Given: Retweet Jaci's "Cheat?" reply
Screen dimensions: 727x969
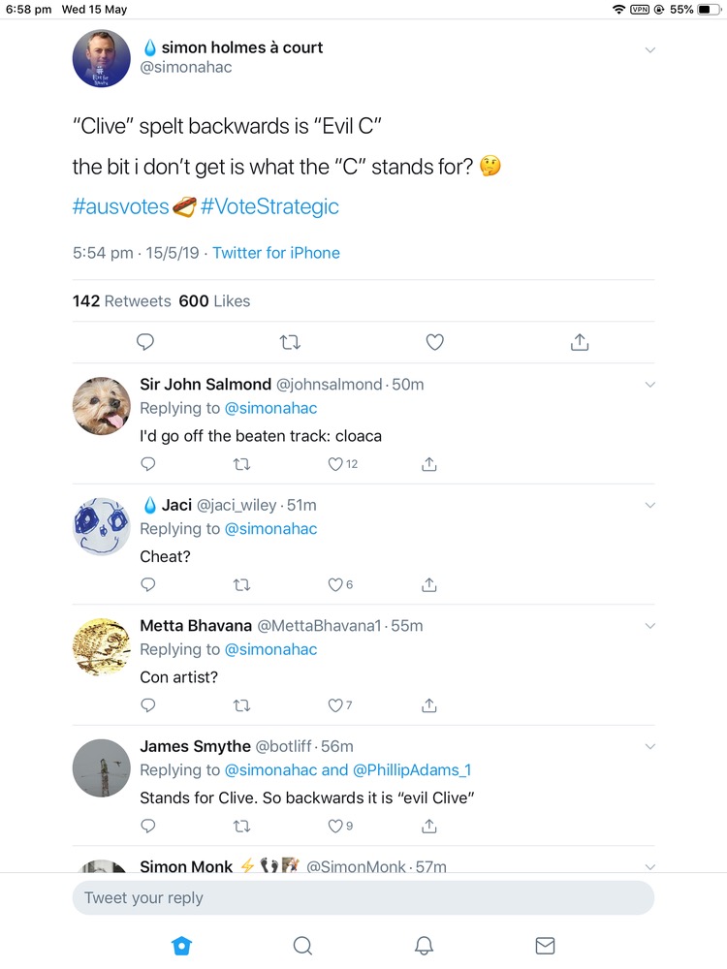Looking at the screenshot, I should pyautogui.click(x=242, y=584).
